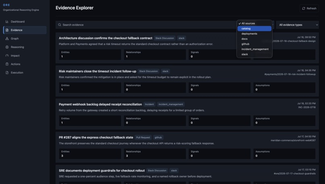
Task: Choose deployments source option
Action: click(x=254, y=34)
